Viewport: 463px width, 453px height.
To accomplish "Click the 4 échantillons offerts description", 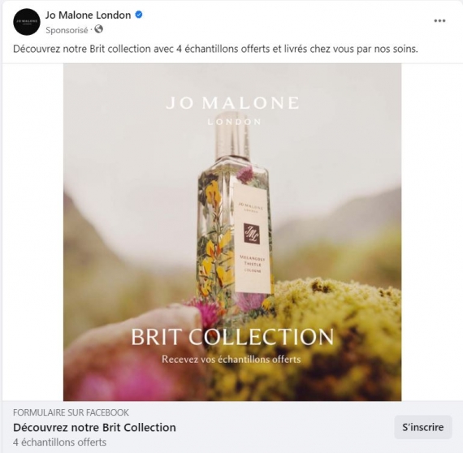I will coord(59,442).
